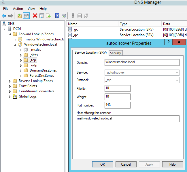This screenshot has height=172, width=187.
Task: Click the Forward arrow in the toolbar
Action: click(x=11, y=16)
